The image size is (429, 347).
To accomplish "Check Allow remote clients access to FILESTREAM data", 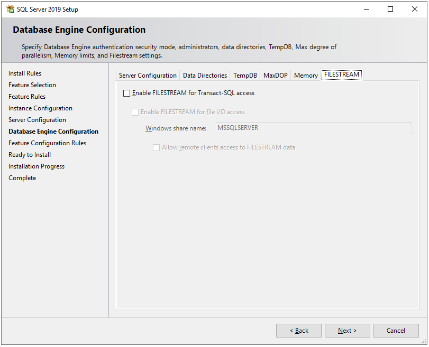I will [x=156, y=148].
